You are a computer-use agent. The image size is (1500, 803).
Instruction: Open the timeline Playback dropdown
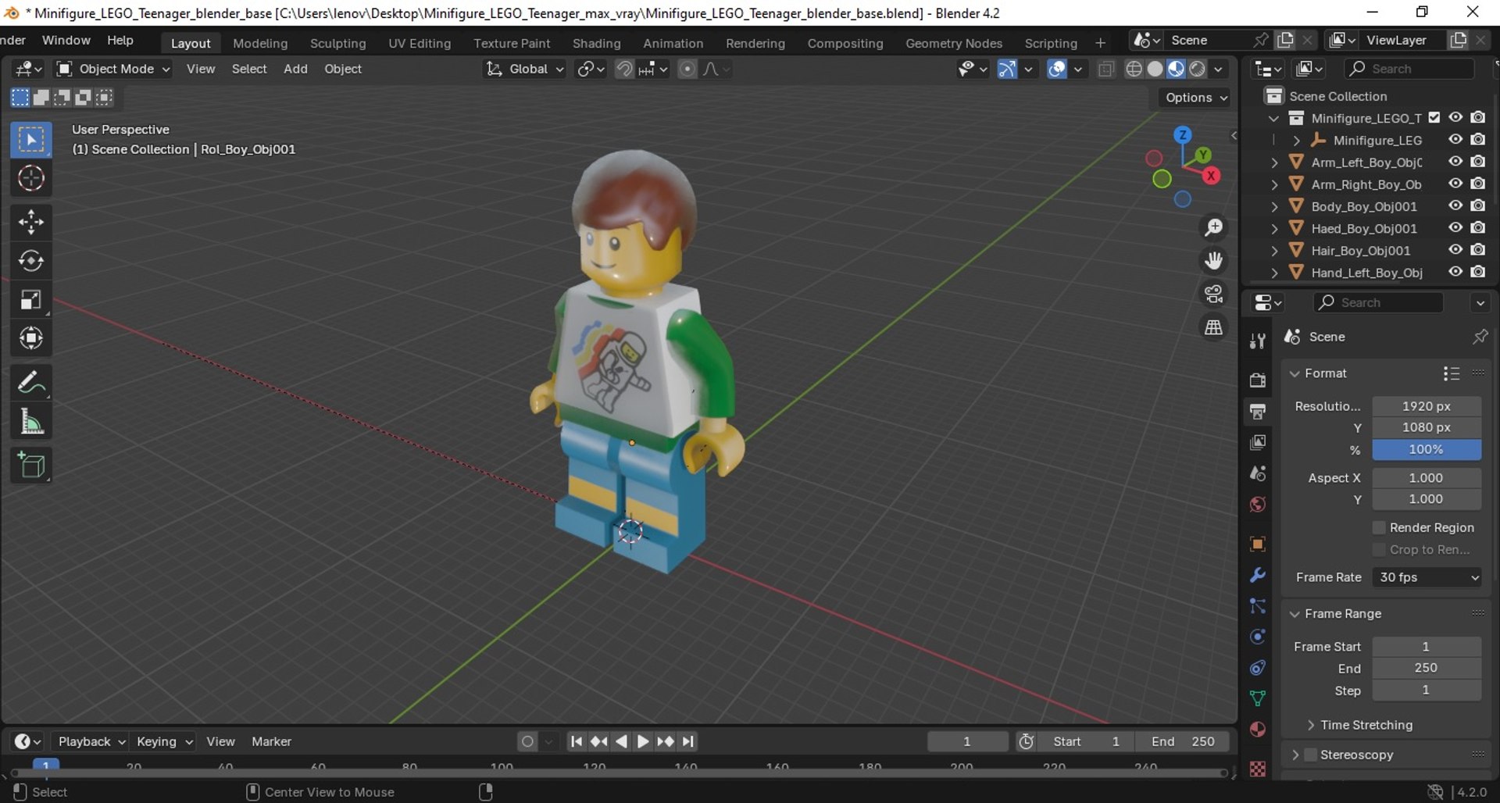(x=91, y=742)
